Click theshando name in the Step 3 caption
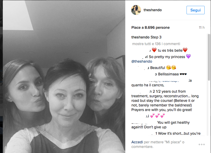The image size is (211, 153). coord(140,37)
